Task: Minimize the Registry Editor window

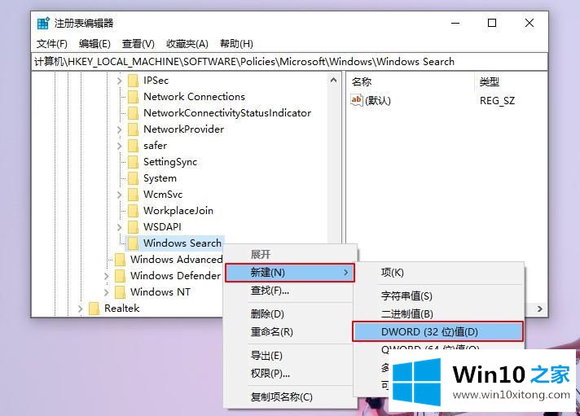Action: pyautogui.click(x=455, y=24)
